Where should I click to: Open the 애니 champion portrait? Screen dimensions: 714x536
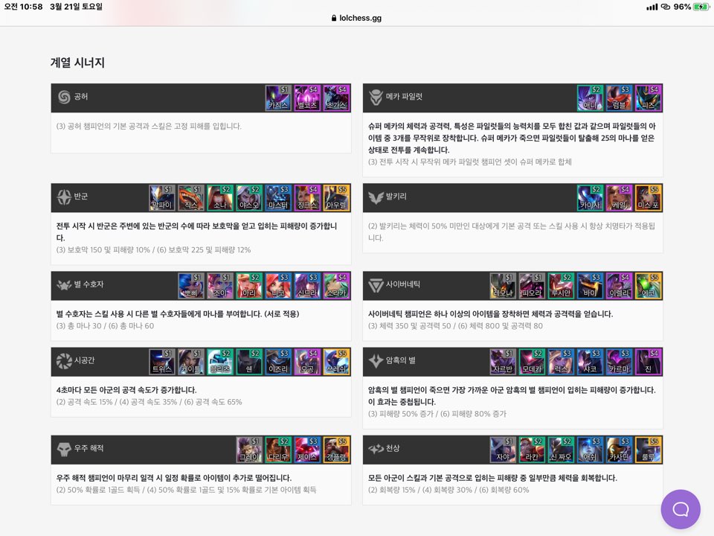(590, 98)
